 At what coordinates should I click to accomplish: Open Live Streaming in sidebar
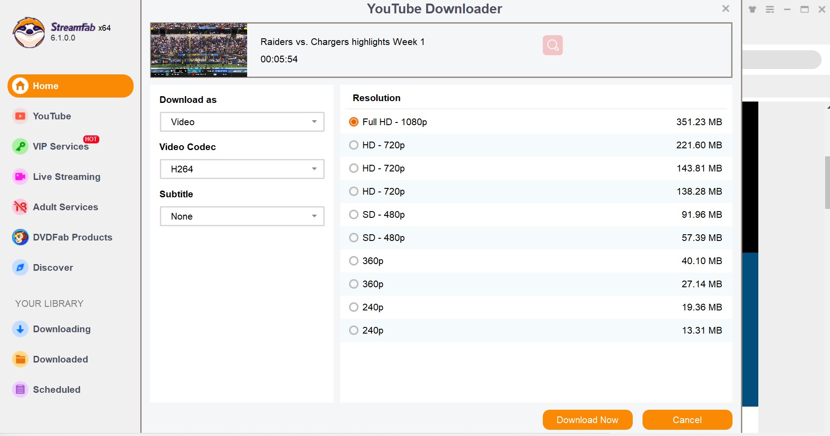(66, 177)
